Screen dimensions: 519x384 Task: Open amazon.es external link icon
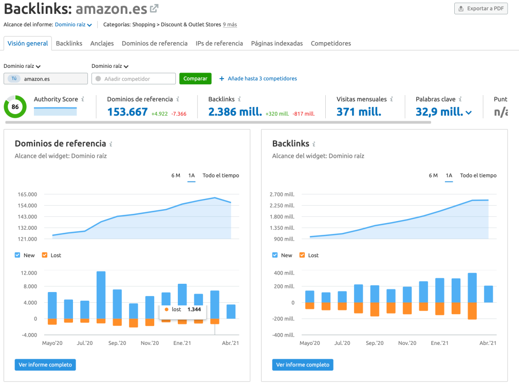click(154, 9)
